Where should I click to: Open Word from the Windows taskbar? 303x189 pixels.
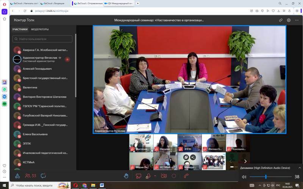coord(102,185)
